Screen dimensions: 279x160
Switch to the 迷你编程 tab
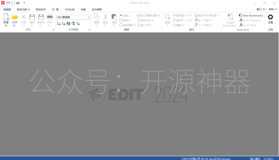click(97, 10)
